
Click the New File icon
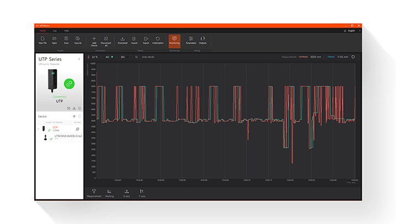(x=42, y=39)
